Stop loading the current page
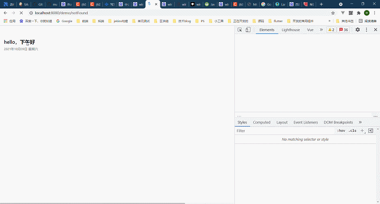Image resolution: width=380 pixels, height=204 pixels. point(21,13)
